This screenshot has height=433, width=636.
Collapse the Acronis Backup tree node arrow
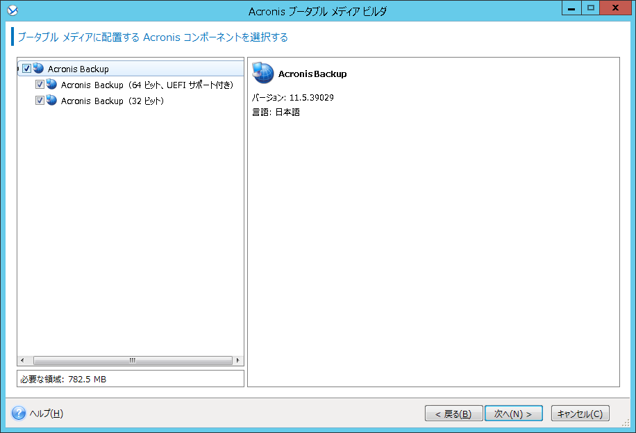(18, 69)
